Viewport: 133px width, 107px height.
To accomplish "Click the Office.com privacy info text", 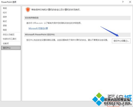I will (54, 23).
